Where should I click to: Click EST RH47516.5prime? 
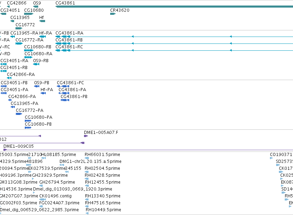click(x=87, y=206)
